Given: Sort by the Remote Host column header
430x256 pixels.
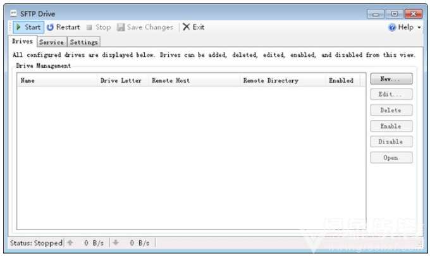Looking at the screenshot, I should pyautogui.click(x=194, y=80).
